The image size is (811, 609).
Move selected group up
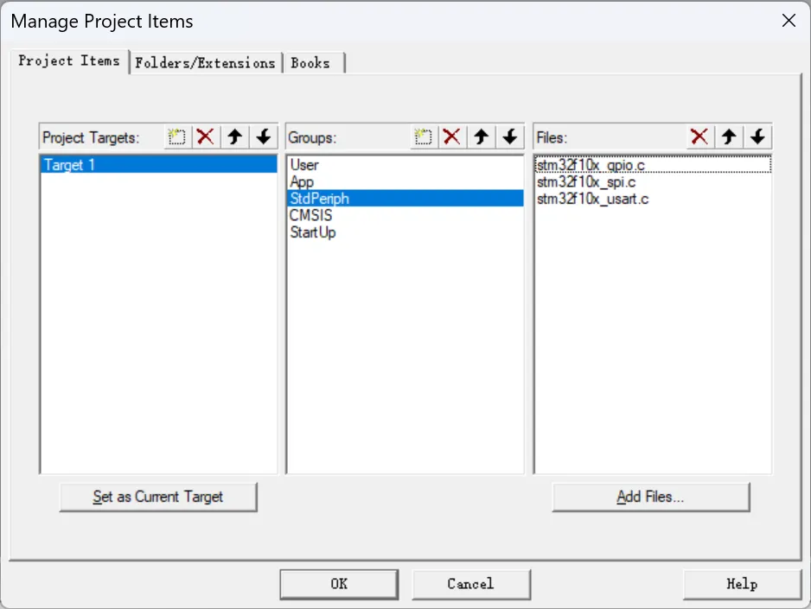[x=481, y=136]
